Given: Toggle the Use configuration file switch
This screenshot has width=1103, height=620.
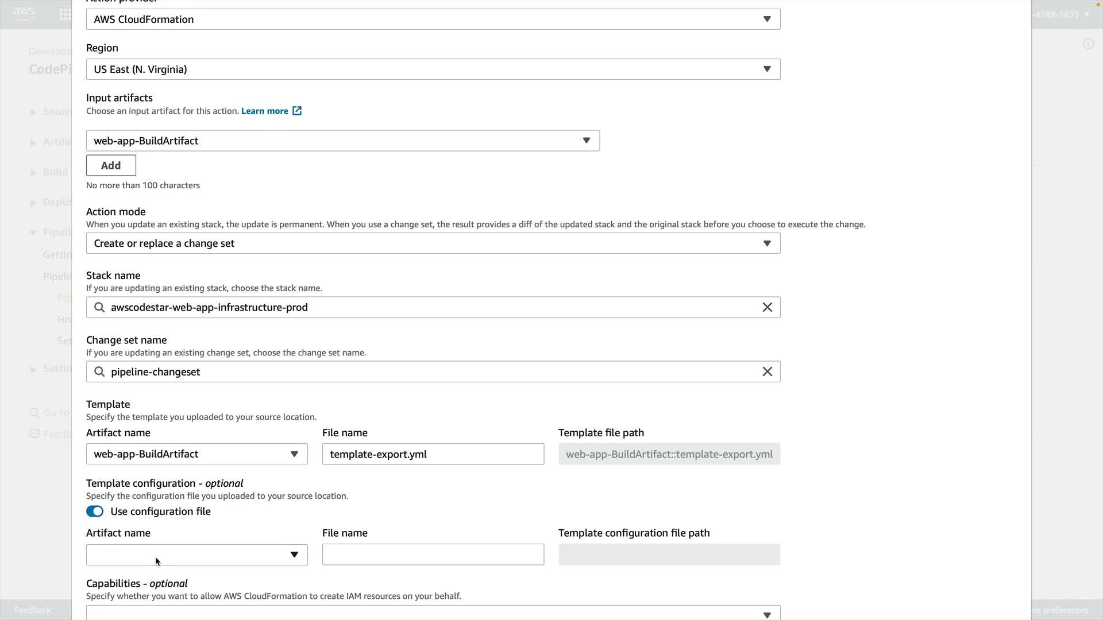Looking at the screenshot, I should 95,511.
